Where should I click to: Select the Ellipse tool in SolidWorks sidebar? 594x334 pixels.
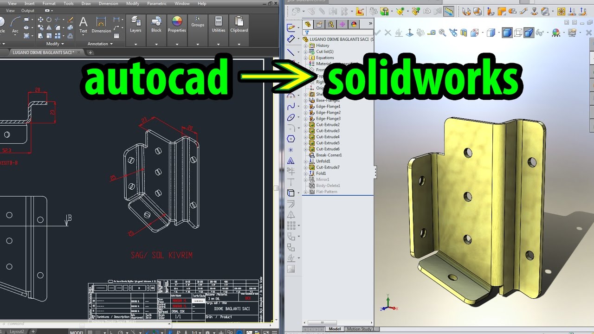point(291,118)
